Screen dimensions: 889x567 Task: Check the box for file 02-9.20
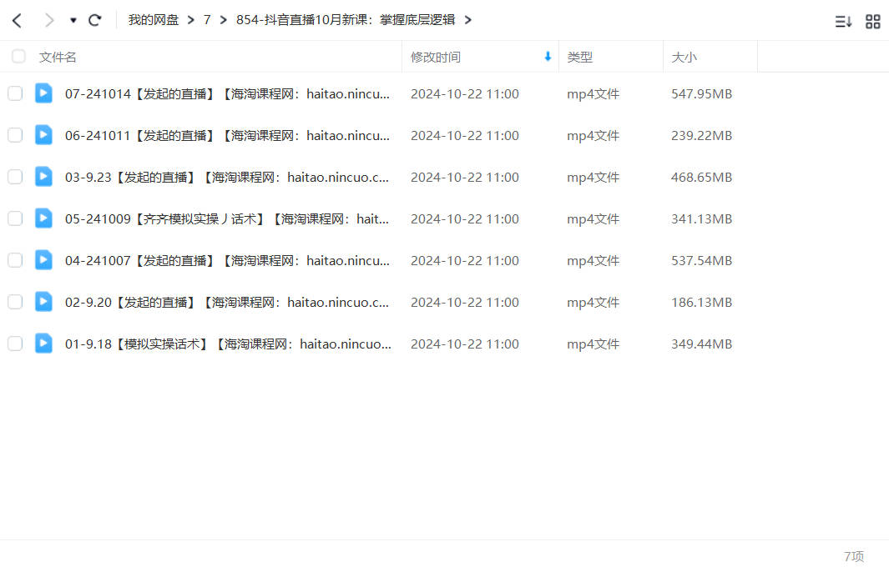click(15, 302)
